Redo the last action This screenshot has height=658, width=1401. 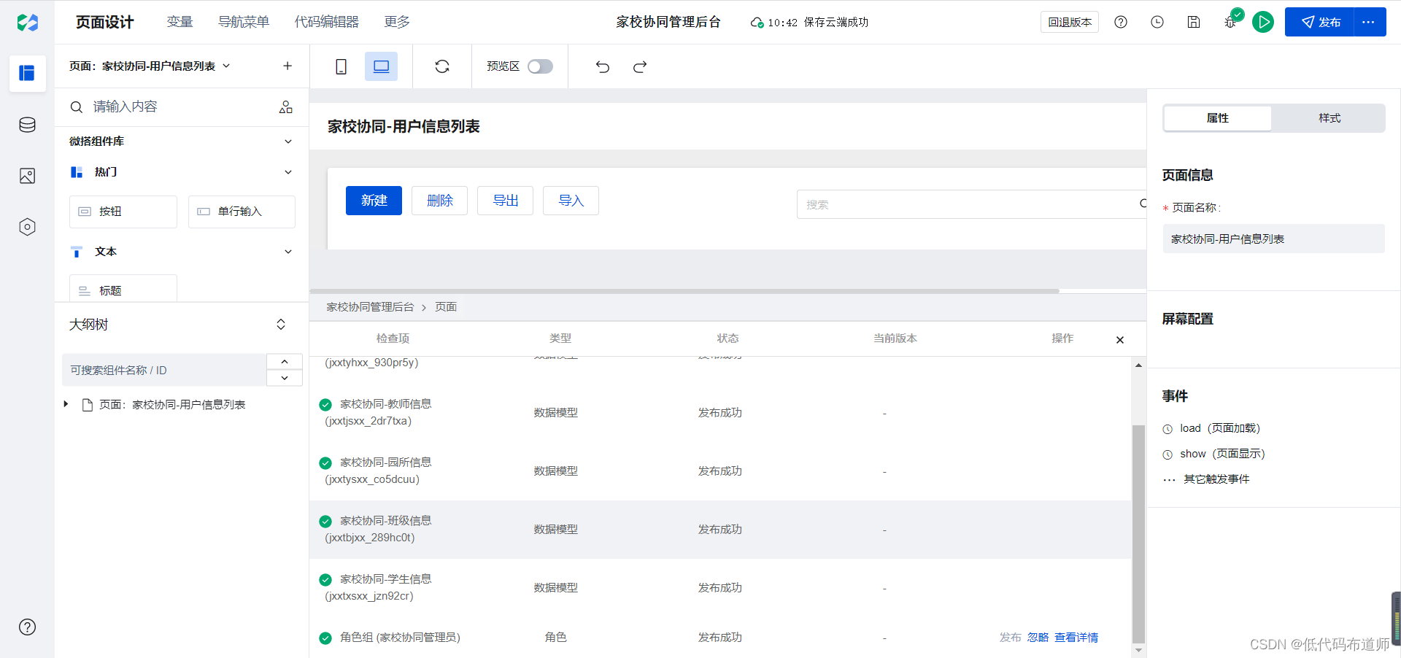(x=640, y=67)
